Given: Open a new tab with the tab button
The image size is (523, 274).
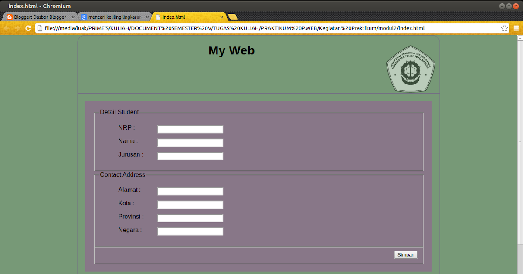Looking at the screenshot, I should [233, 17].
